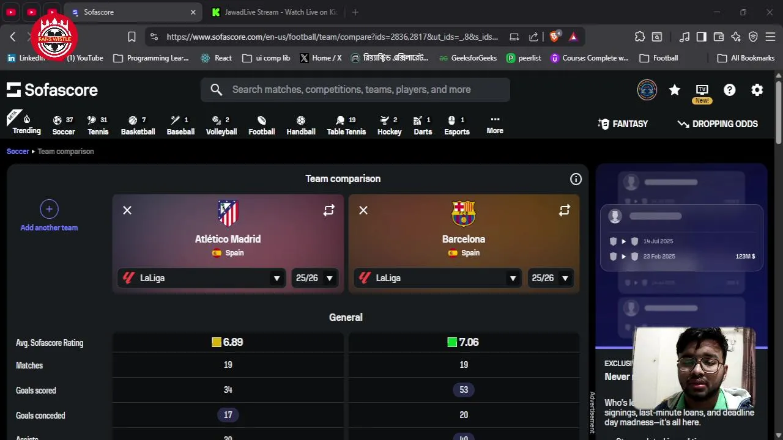Select the Table Tennis sport tab
The height and width of the screenshot is (440, 783).
[346, 125]
